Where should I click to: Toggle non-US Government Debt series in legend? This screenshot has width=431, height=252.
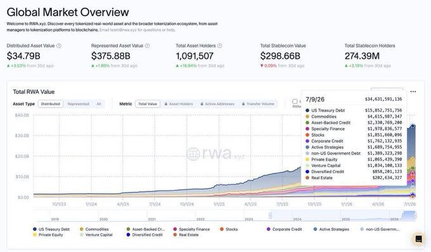click(x=380, y=229)
